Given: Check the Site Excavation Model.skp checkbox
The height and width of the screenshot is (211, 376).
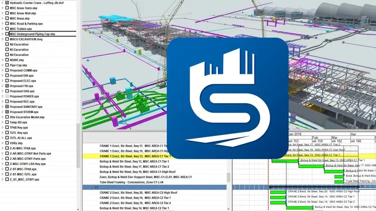Looking at the screenshot, I should pyautogui.click(x=7, y=117).
